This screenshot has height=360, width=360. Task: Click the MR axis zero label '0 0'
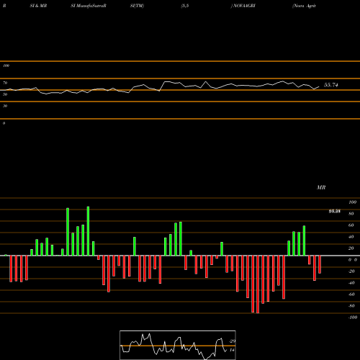[353, 260]
